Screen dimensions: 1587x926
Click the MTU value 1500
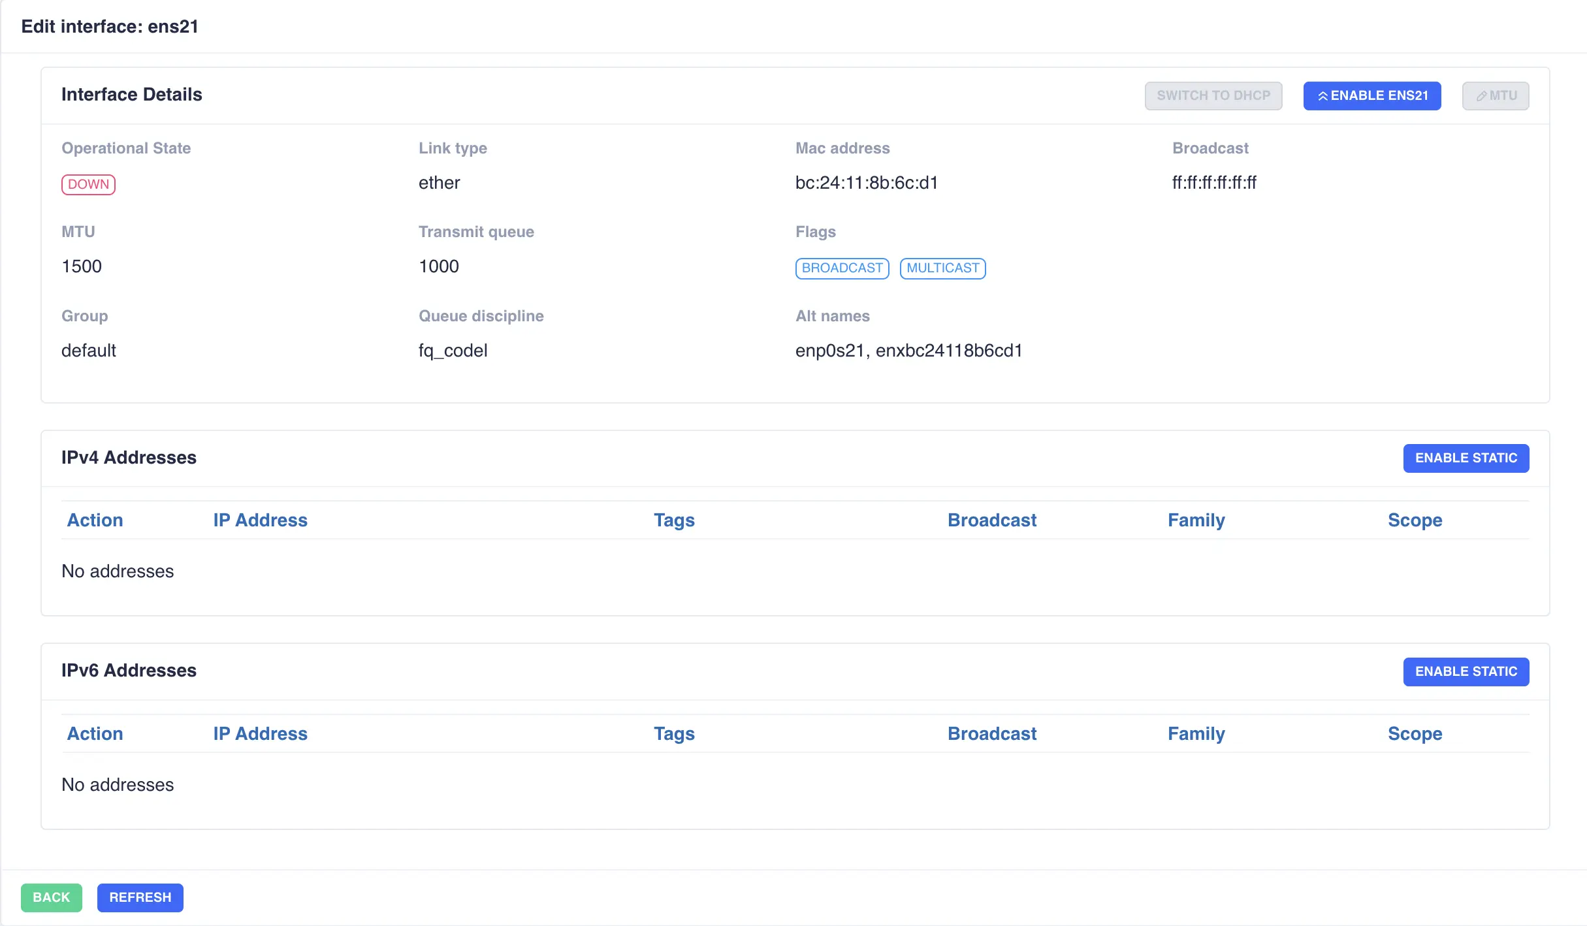(82, 266)
